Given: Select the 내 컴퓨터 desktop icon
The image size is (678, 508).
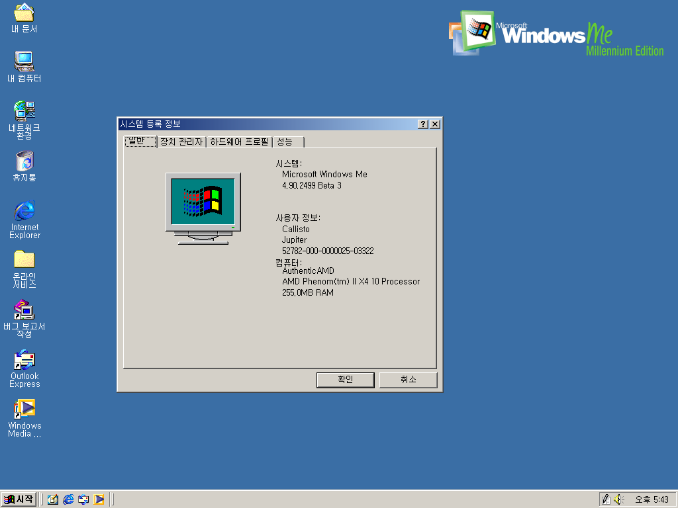Looking at the screenshot, I should coord(24,67).
